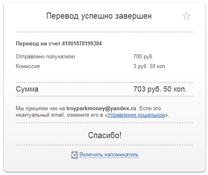The image size is (208, 175).
Task: Click the Сумма label
Action: 27,89
